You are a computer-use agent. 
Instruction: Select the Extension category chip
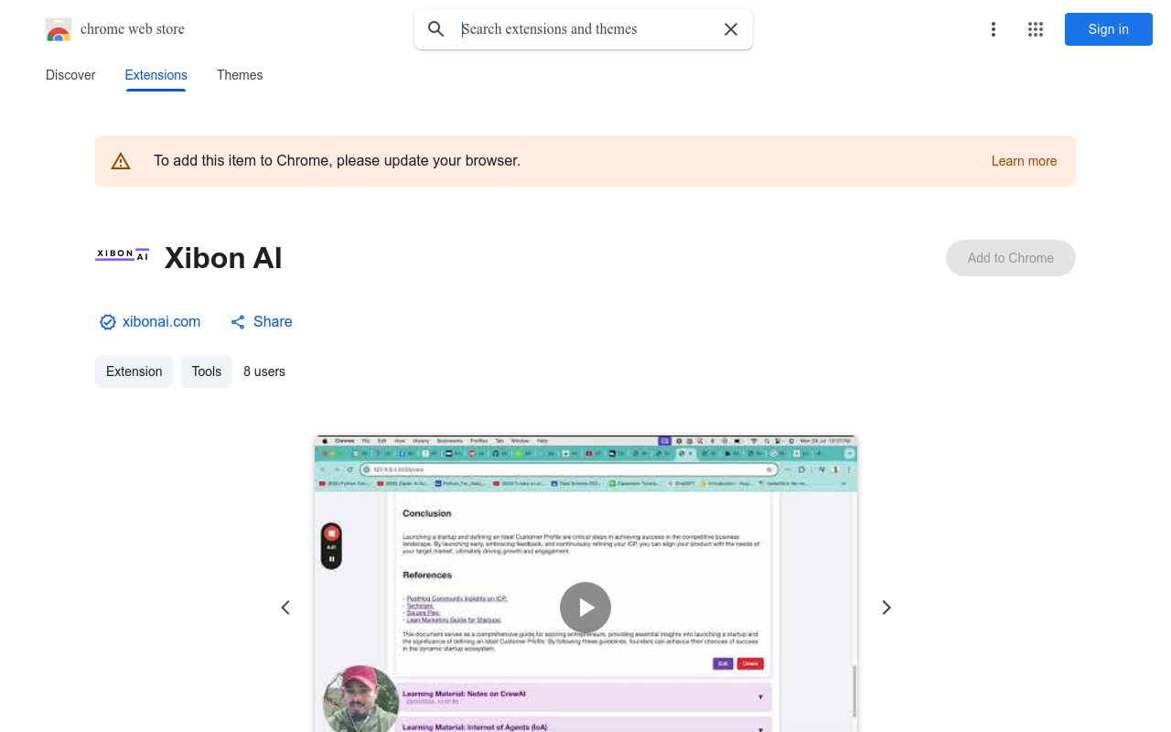point(134,371)
